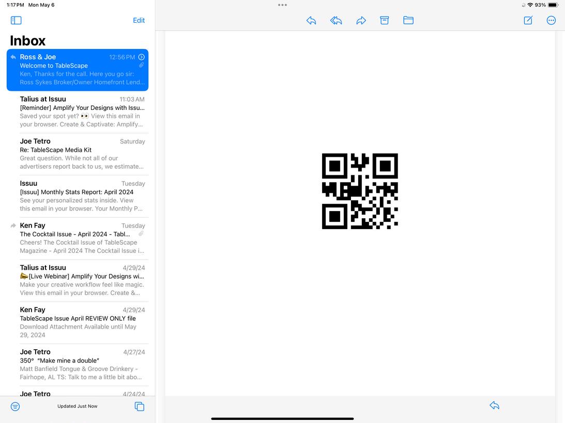
Task: Tap the Wi-Fi status icon
Action: pos(530,5)
